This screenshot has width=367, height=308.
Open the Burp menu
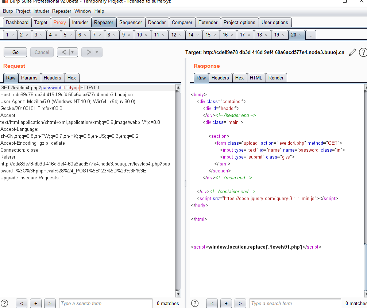click(x=8, y=11)
